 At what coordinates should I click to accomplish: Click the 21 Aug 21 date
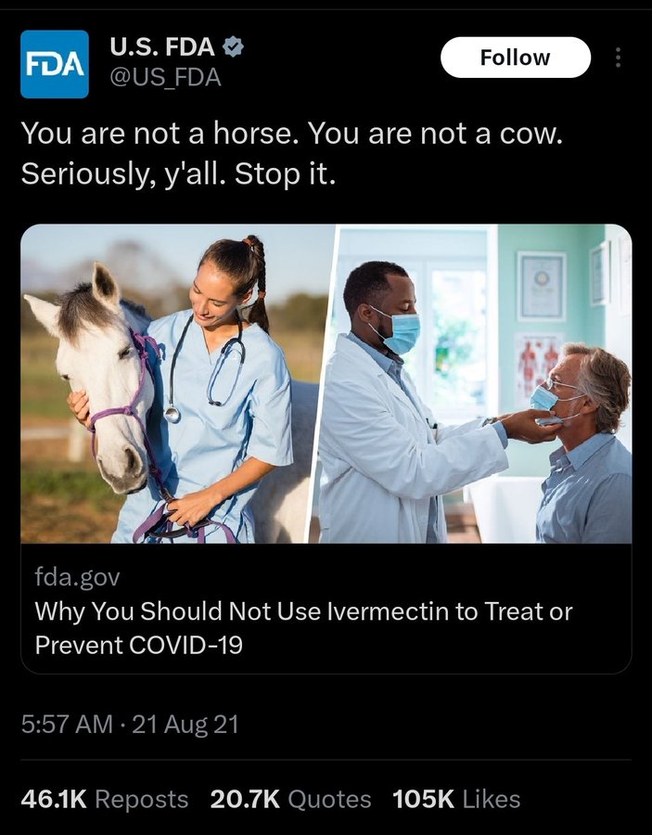[x=185, y=725]
